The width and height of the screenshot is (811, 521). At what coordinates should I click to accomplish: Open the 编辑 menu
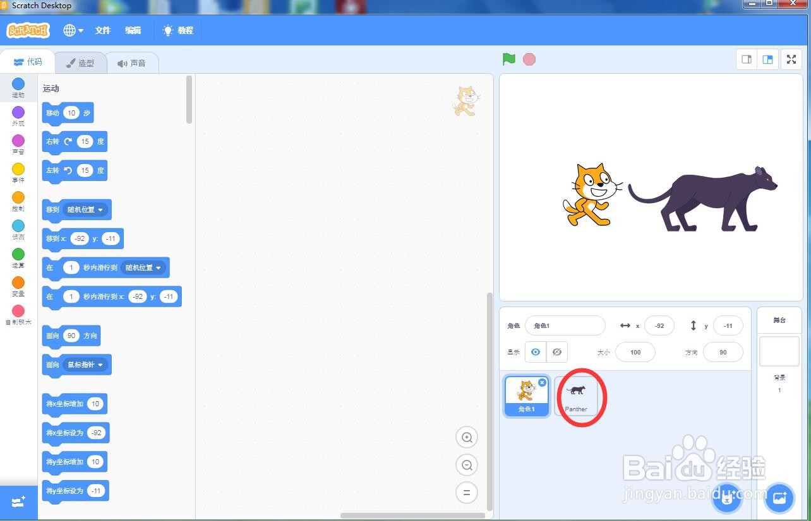pyautogui.click(x=133, y=30)
